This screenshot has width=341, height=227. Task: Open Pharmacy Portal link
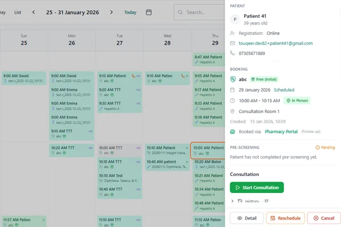point(281,132)
